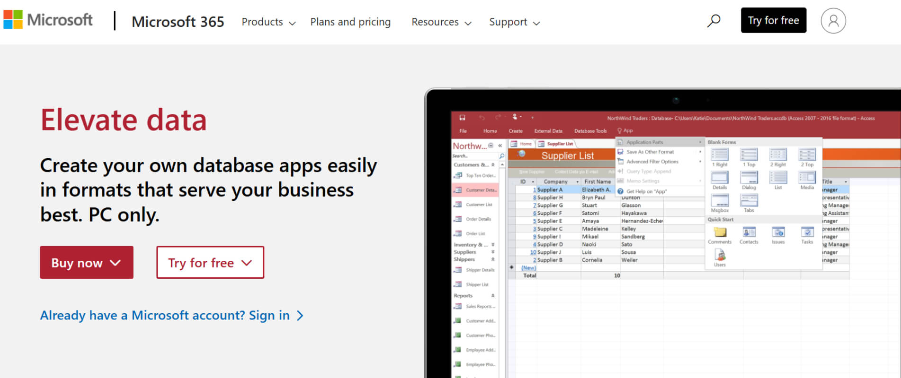
Task: Click the Microsoft 365 header link
Action: [178, 22]
